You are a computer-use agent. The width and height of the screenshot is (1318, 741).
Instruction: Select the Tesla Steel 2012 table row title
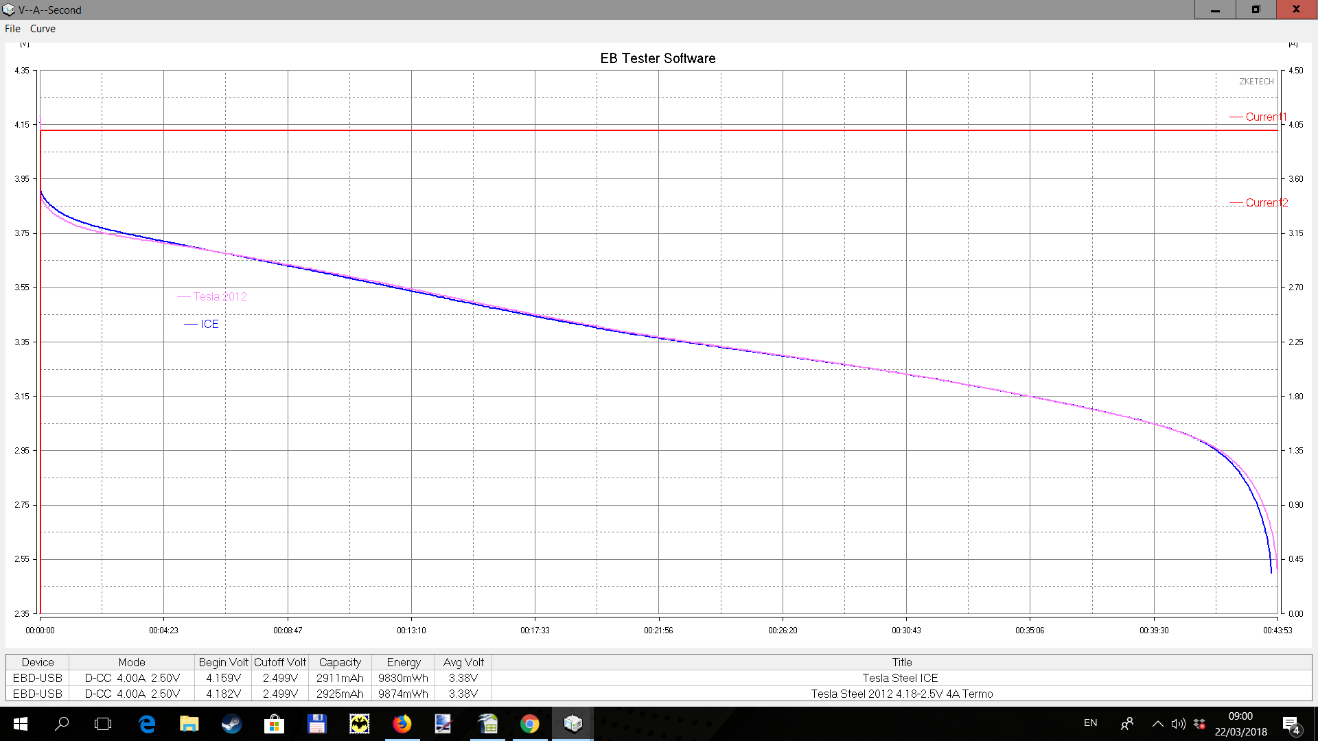pos(901,694)
